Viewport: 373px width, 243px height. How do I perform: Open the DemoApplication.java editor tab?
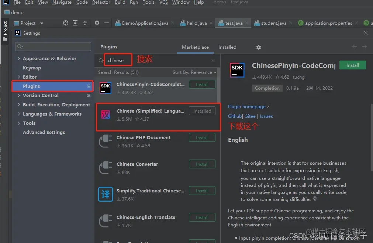point(145,23)
